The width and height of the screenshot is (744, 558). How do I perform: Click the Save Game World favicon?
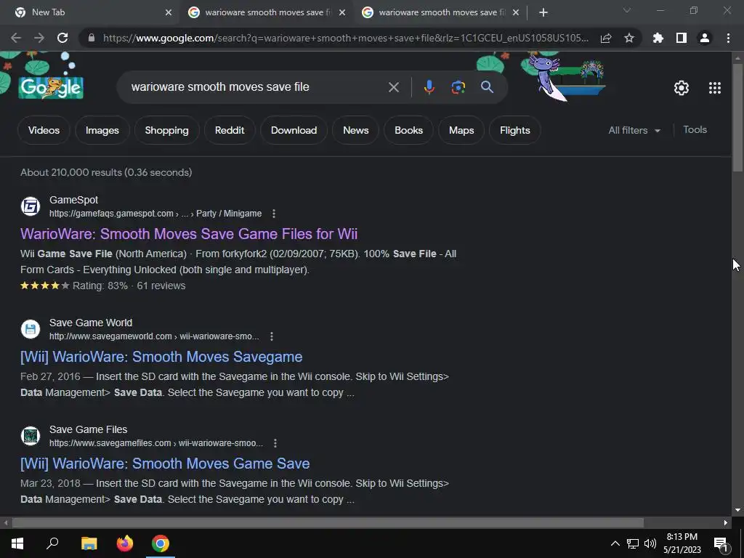(x=31, y=329)
